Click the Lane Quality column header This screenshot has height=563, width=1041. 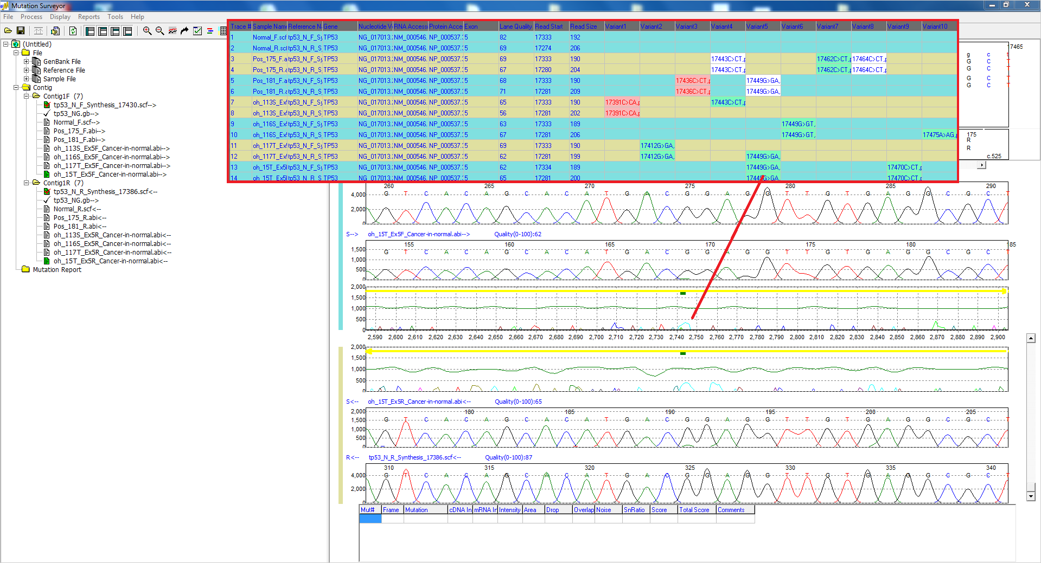(515, 27)
